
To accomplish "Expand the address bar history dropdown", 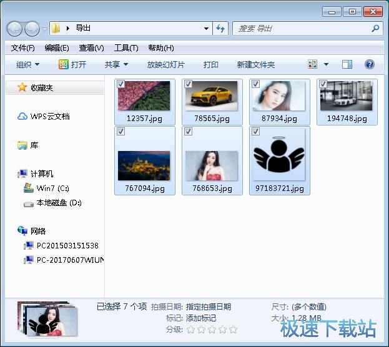I will [206, 29].
